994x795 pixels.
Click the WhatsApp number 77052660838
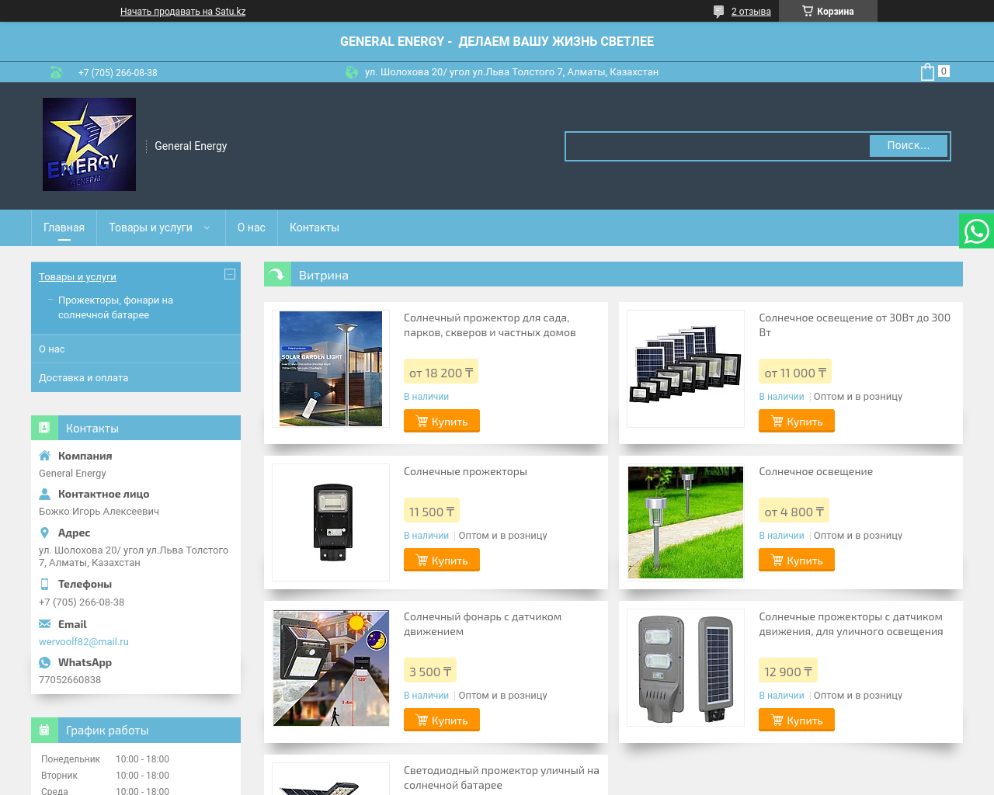70,680
